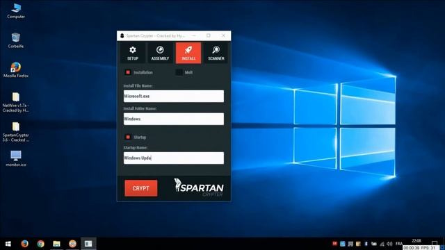Click the Install File Name field
Image resolution: width=445 pixels, height=250 pixels.
[x=174, y=96]
